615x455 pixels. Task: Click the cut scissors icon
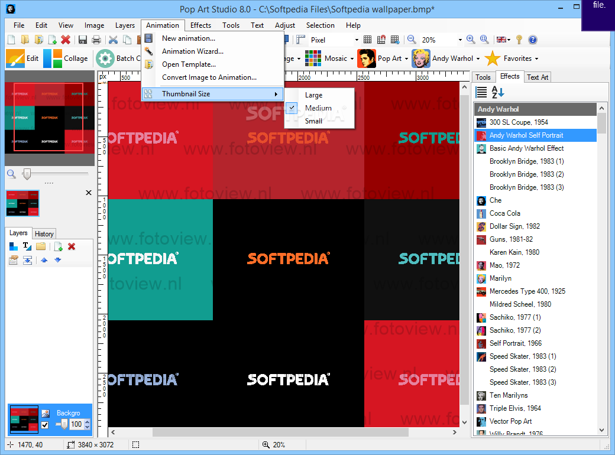pyautogui.click(x=114, y=40)
